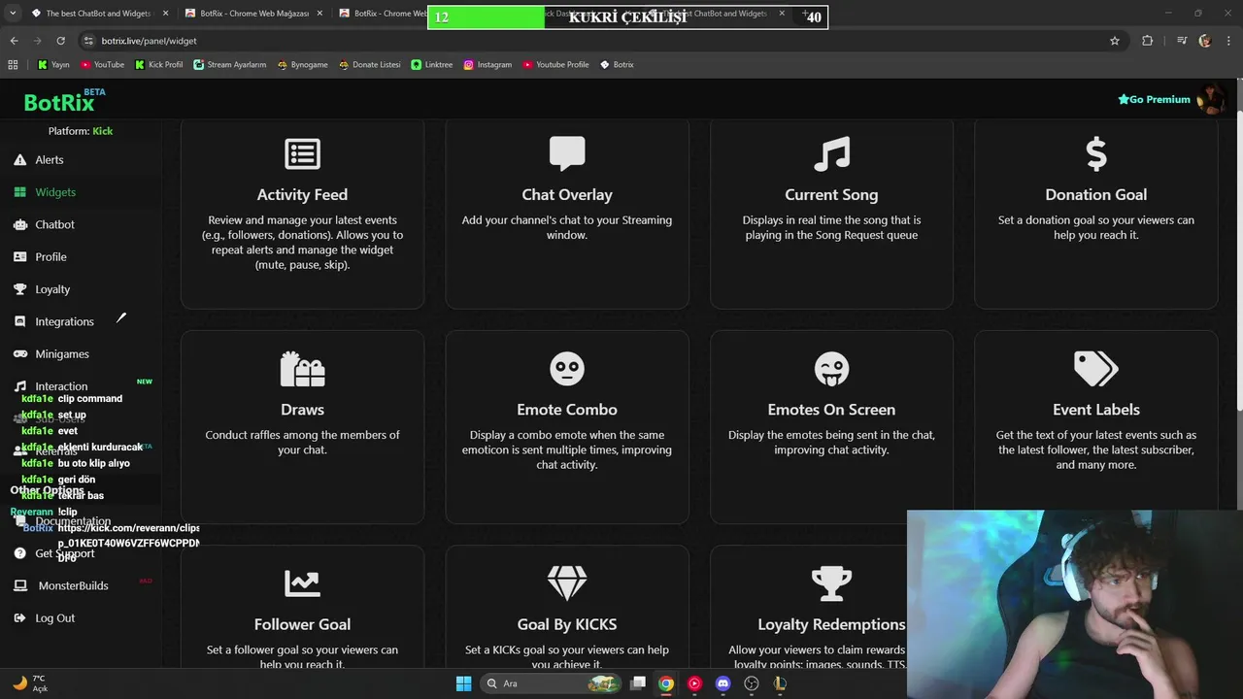
Task: Click the Emote Combo face icon
Action: coord(567,369)
